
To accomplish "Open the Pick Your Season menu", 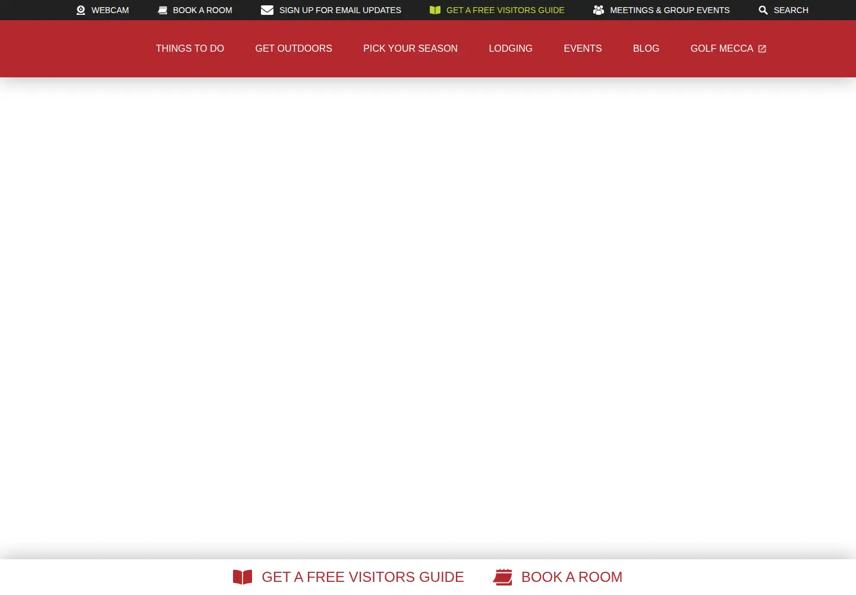I will point(410,48).
